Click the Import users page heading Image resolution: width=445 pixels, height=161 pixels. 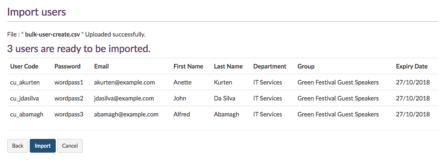coord(37,12)
